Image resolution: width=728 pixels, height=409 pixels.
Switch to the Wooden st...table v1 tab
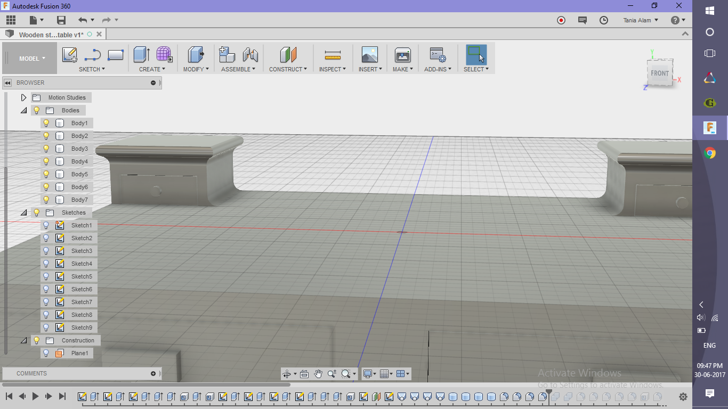pyautogui.click(x=51, y=35)
